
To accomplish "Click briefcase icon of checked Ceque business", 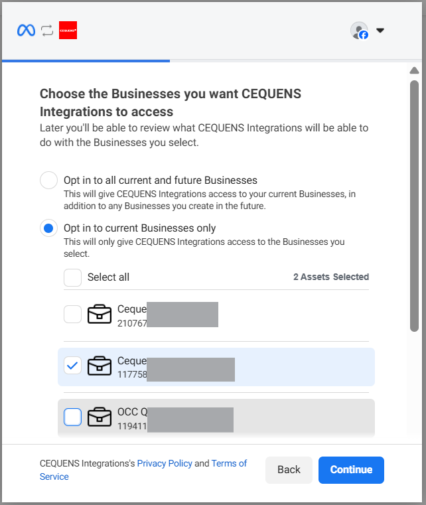I will 100,366.
